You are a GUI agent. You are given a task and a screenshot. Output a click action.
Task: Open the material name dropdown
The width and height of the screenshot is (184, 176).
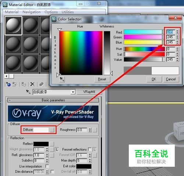pyautogui.click(x=73, y=92)
